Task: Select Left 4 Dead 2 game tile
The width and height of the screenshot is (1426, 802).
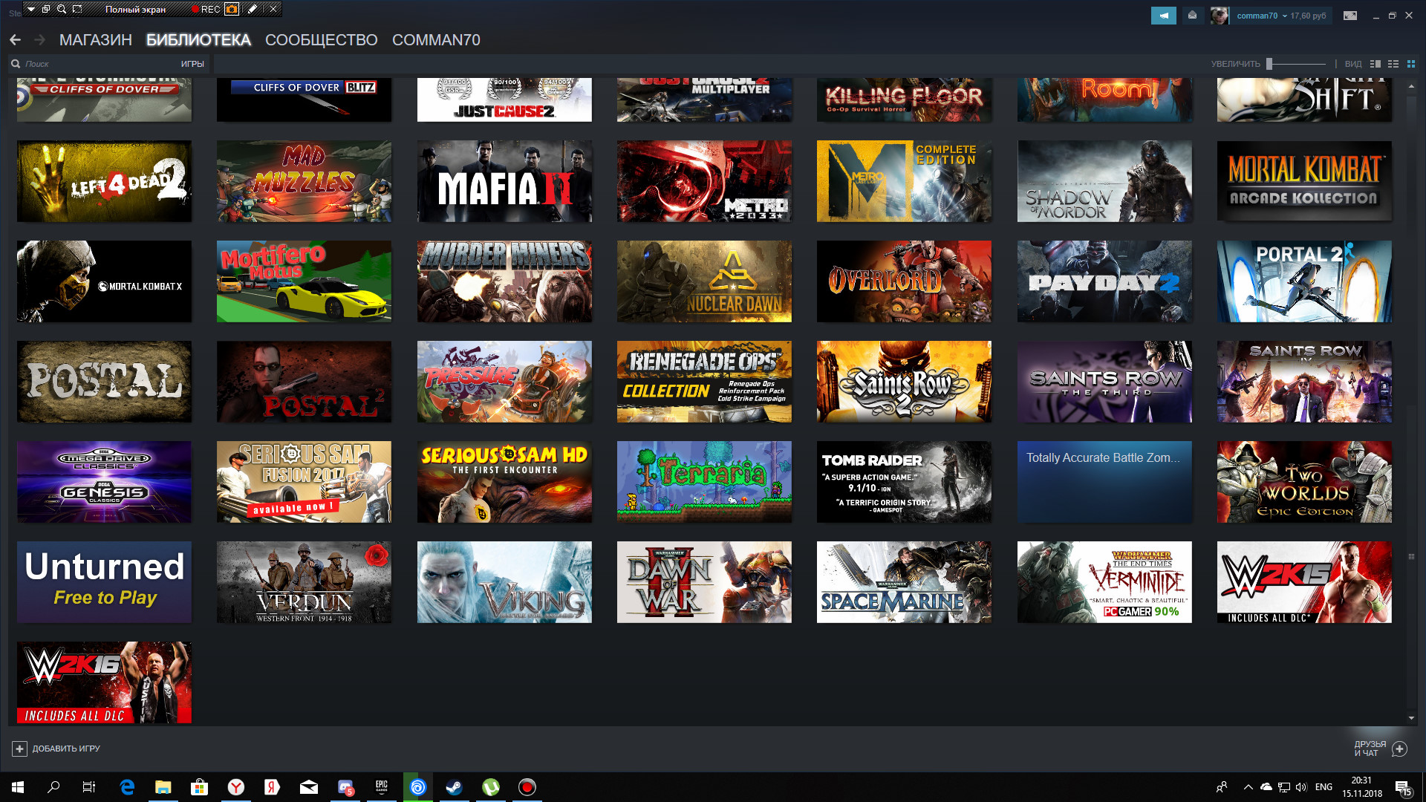Action: click(104, 181)
